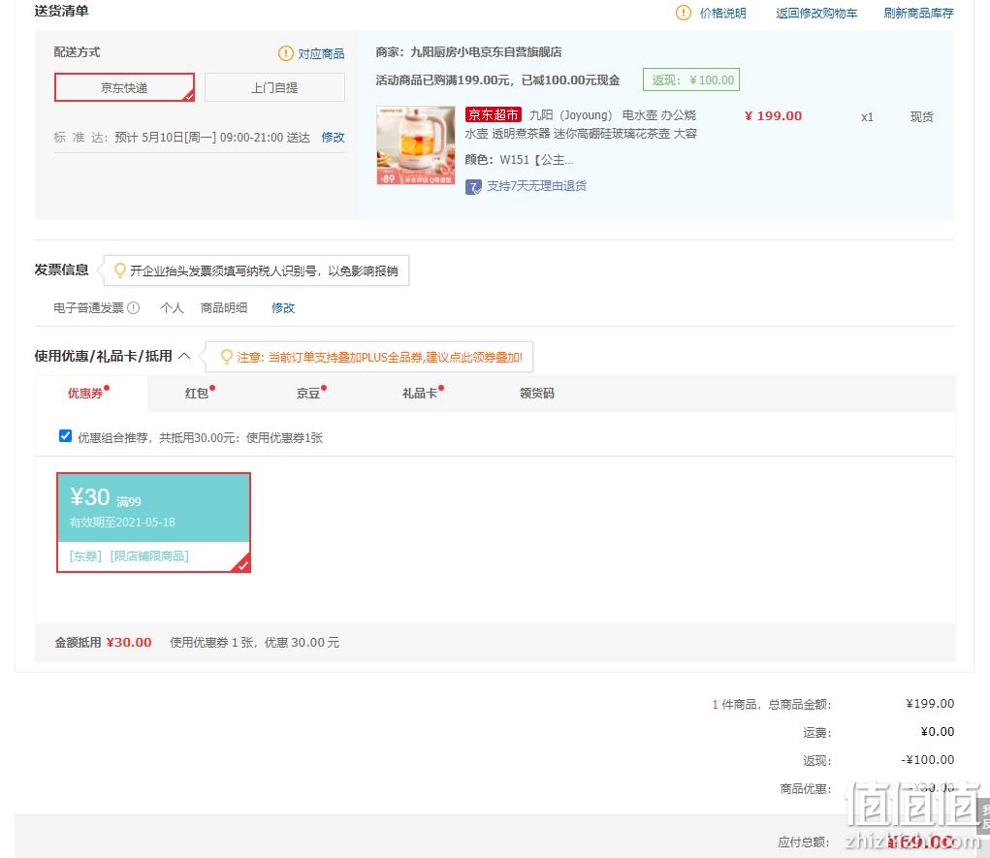Click the 运费 ¥0.00 amount
Viewport: 990px width, 858px height.
pyautogui.click(x=937, y=732)
